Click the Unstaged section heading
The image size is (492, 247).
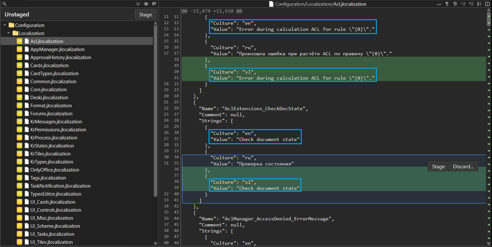(17, 14)
